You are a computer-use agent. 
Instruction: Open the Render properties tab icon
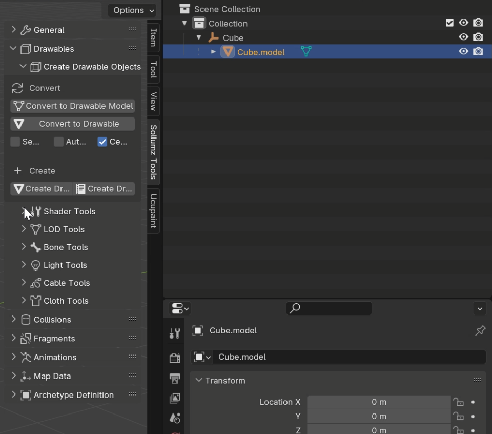[175, 358]
